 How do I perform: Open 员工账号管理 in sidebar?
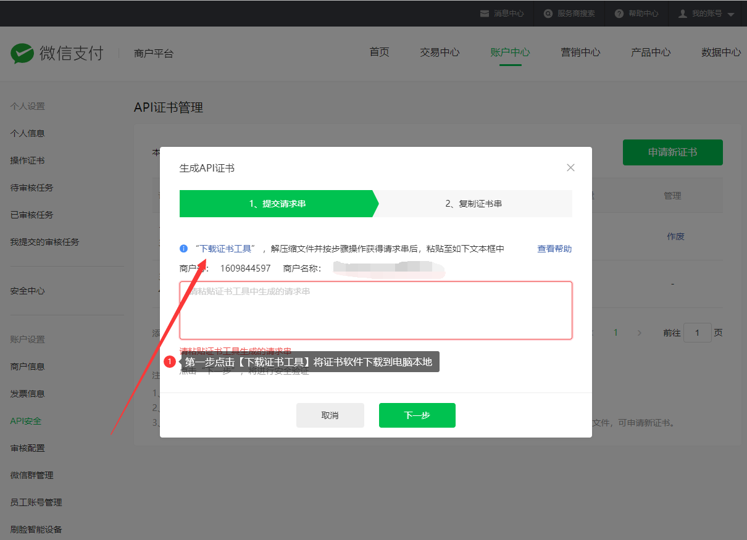[36, 502]
